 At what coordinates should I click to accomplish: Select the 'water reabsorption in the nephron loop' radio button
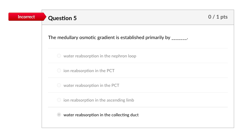59,56
